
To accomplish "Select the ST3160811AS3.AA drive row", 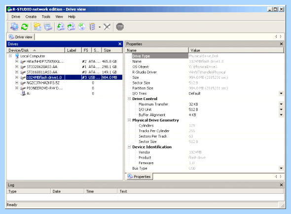I will [x=65, y=72].
